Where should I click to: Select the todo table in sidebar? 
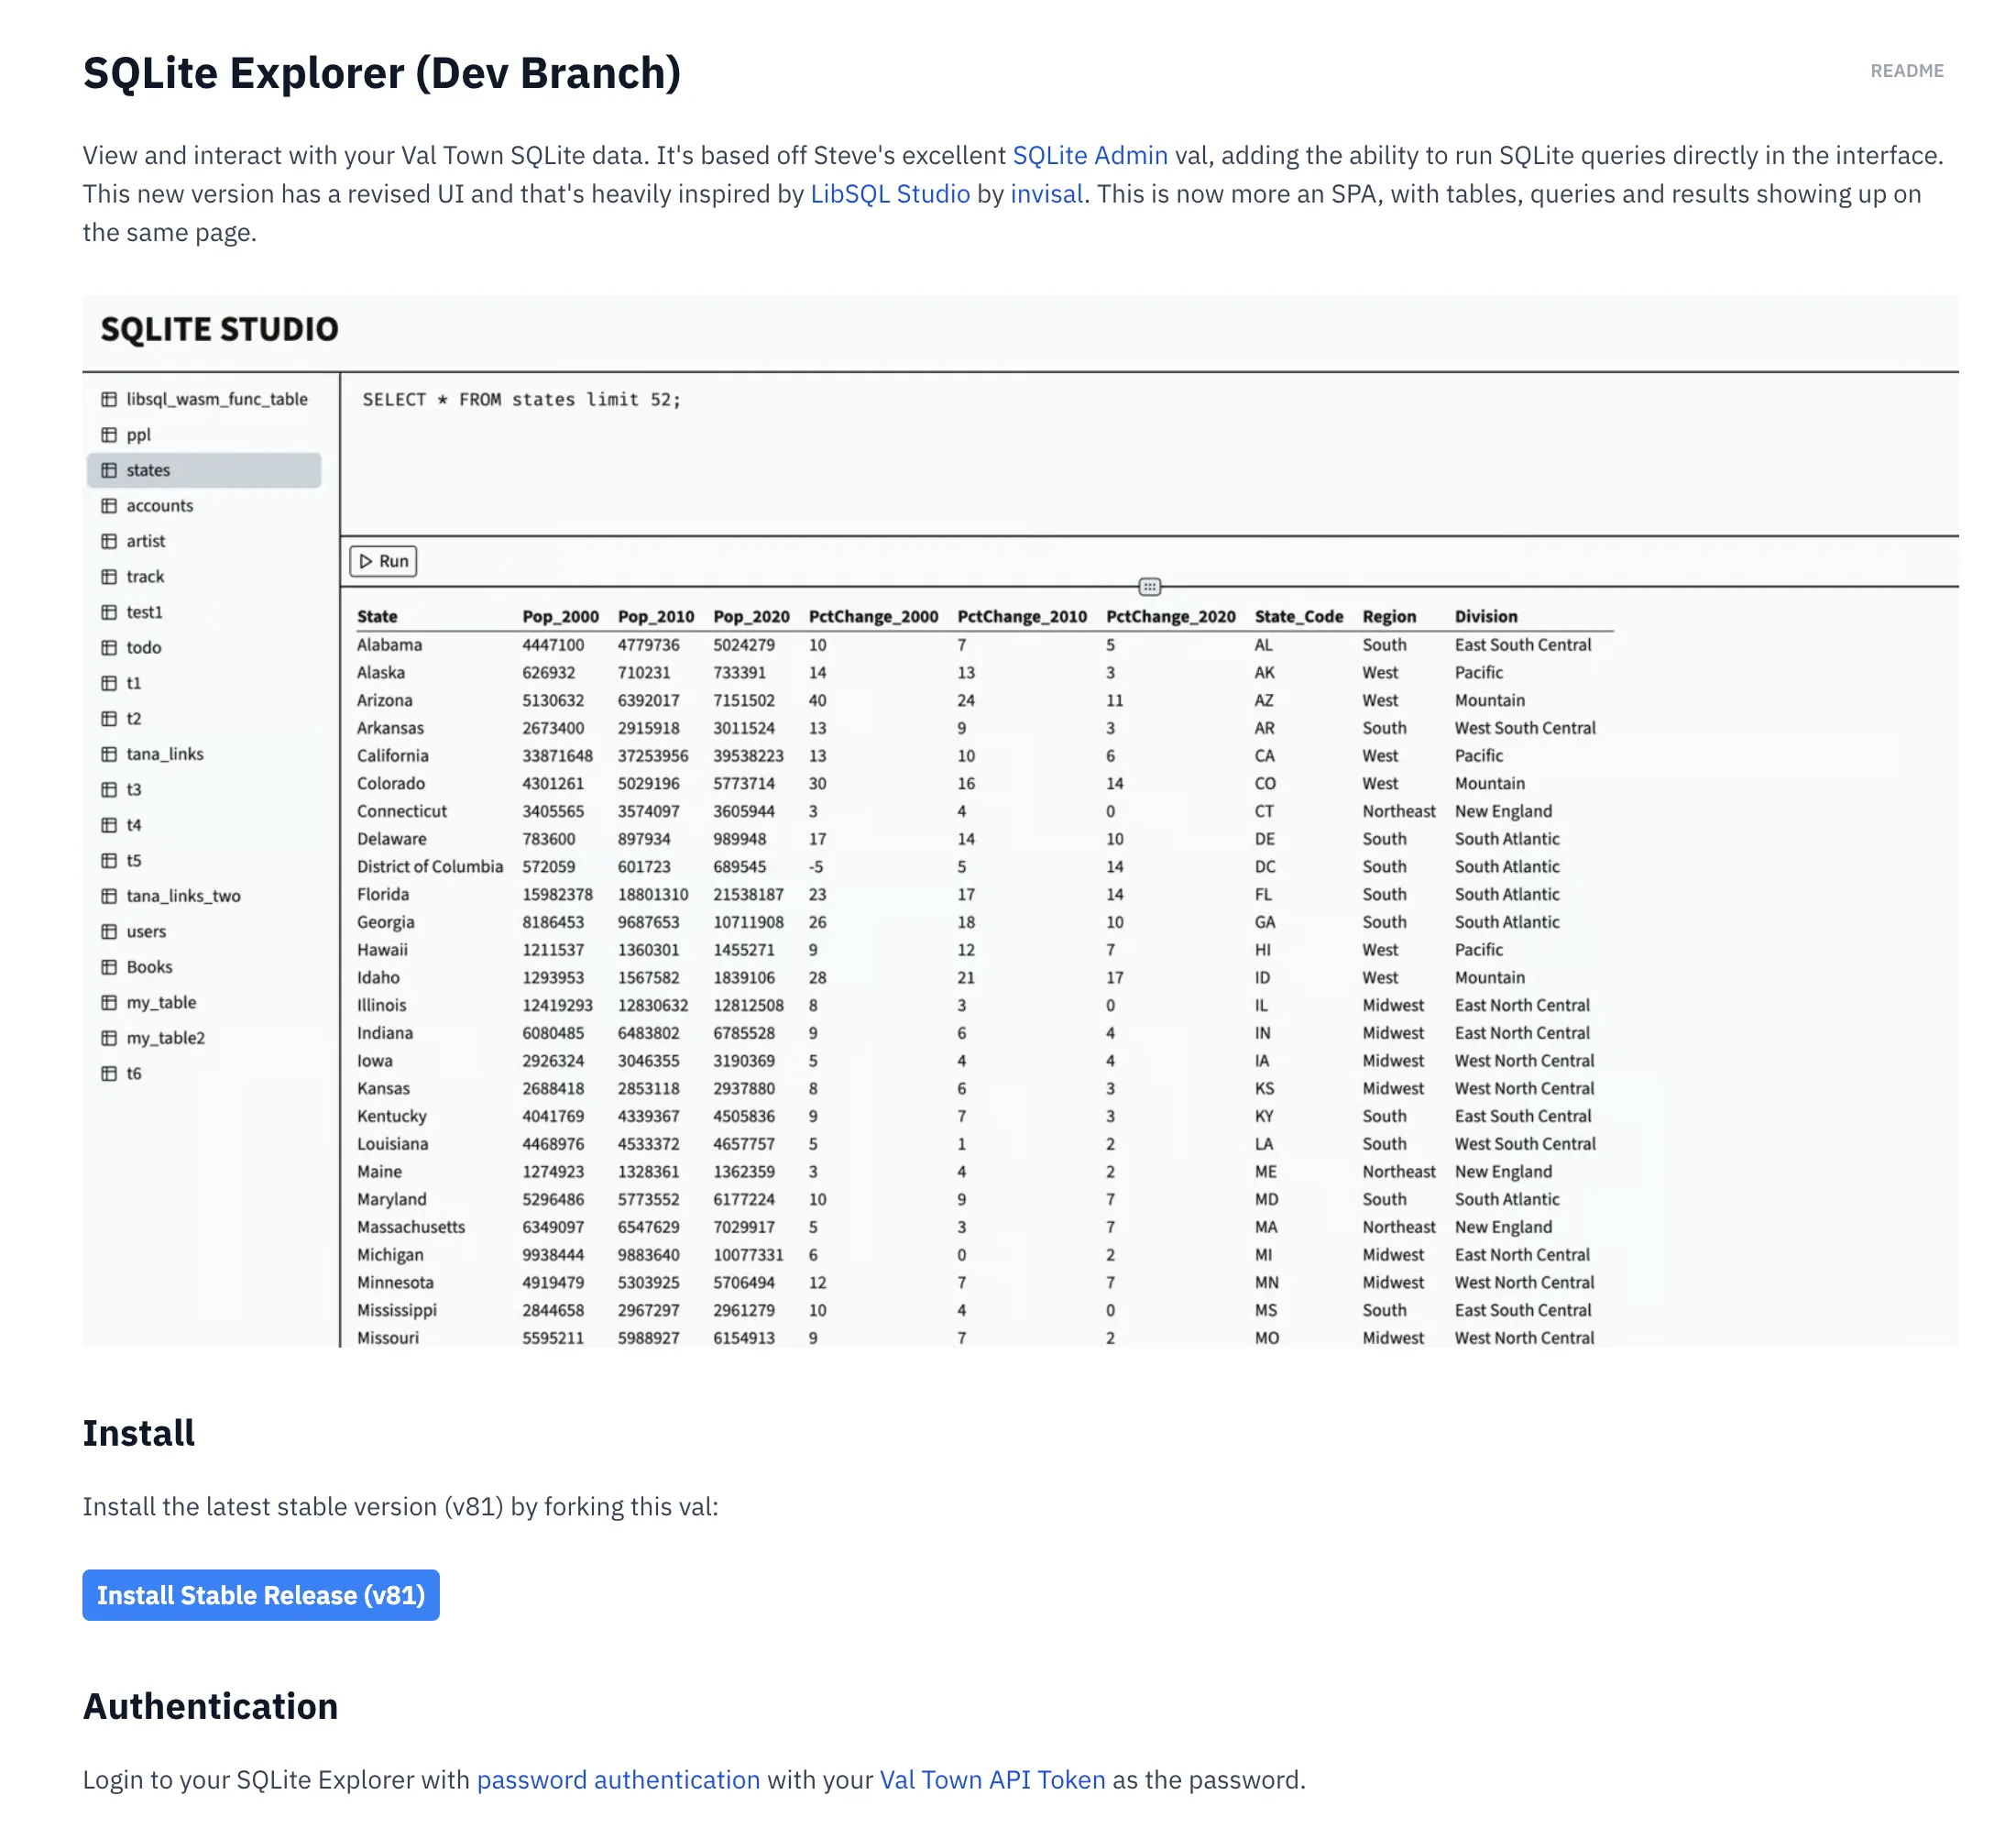point(144,647)
